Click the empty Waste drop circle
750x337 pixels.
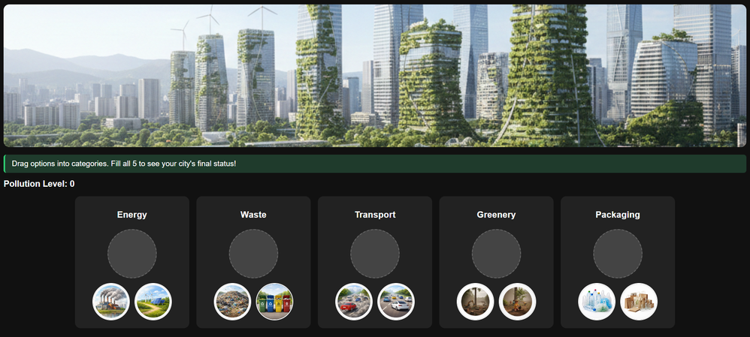(x=253, y=254)
